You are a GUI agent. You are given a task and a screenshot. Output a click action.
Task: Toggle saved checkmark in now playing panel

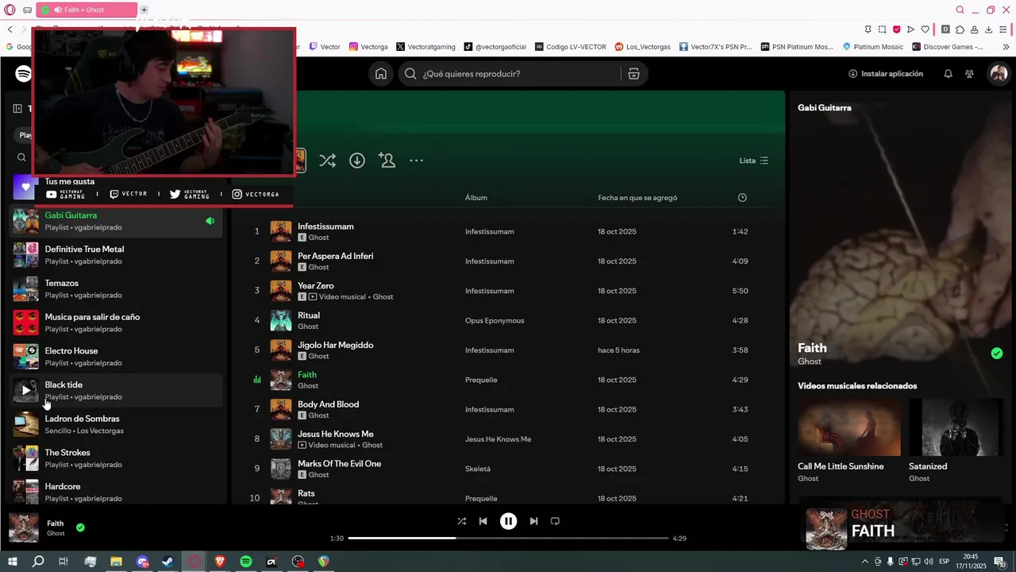click(997, 354)
